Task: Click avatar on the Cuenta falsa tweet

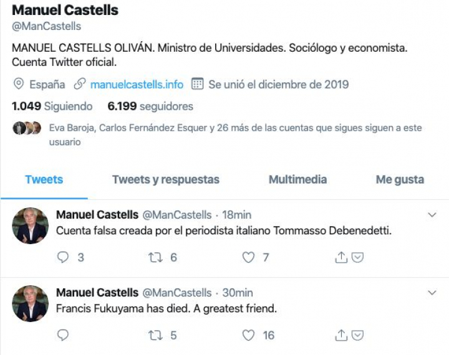Action: [x=30, y=225]
